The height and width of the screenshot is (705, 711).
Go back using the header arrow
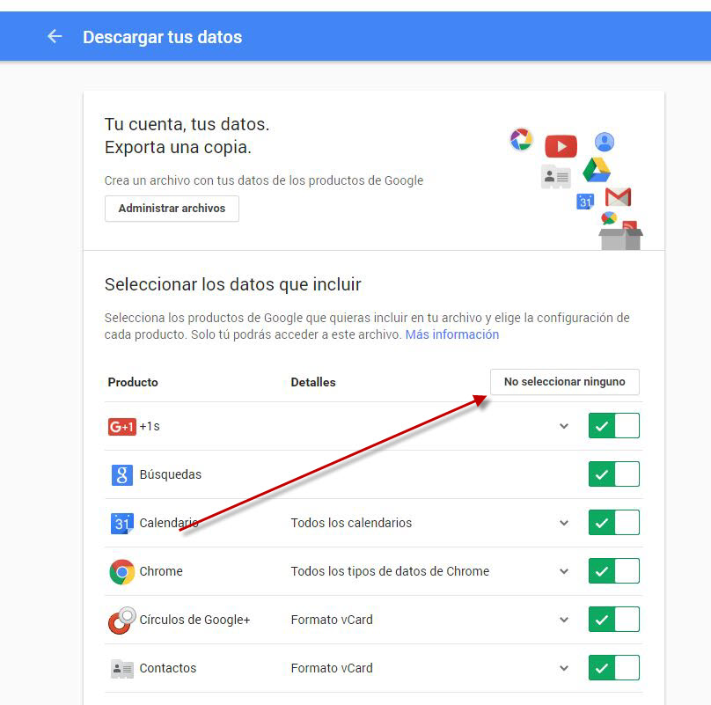(x=55, y=36)
